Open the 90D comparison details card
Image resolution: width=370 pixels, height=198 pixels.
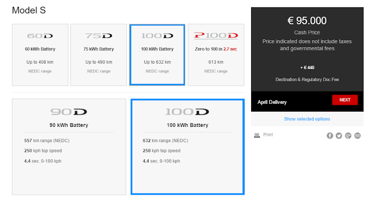coord(69,146)
